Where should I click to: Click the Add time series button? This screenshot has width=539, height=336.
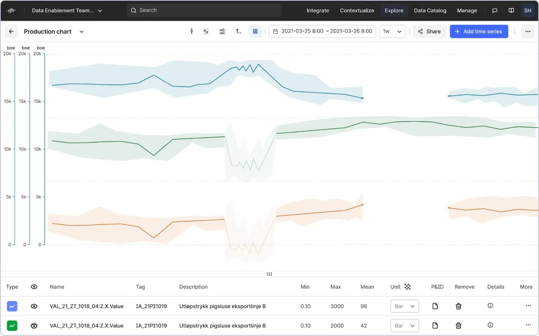coord(479,31)
